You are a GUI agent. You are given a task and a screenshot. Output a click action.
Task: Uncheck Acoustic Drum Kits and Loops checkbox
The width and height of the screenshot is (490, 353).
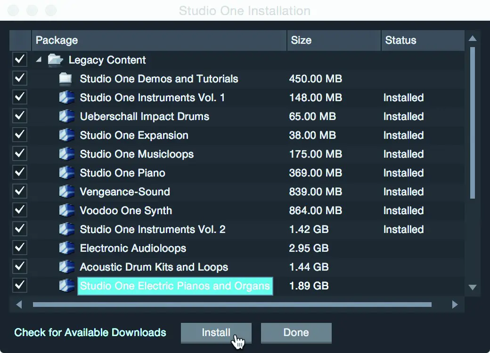click(x=20, y=266)
